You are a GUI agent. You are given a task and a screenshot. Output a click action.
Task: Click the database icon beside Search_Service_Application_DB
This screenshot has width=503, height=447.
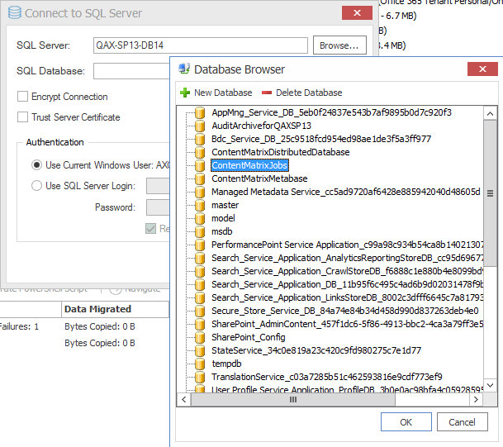click(x=200, y=284)
